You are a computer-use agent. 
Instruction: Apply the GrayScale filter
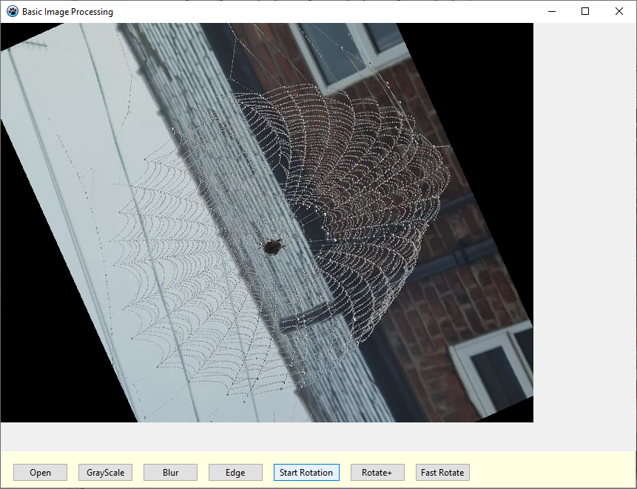click(105, 472)
